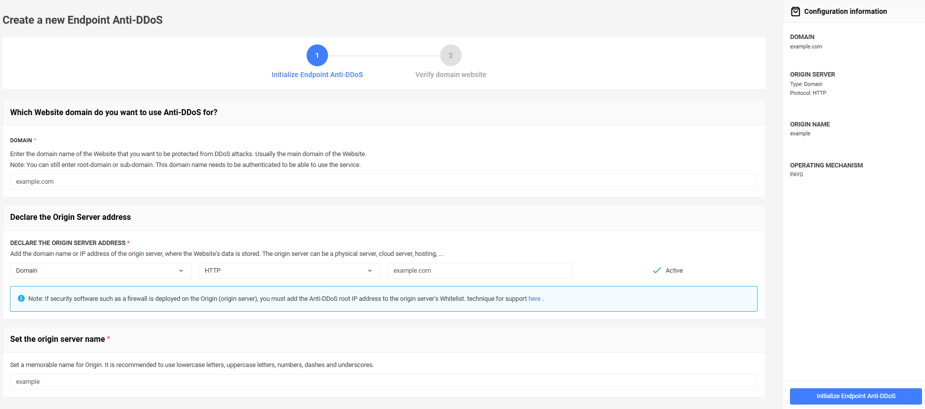Focus the origin server address input field
The height and width of the screenshot is (409, 925).
click(x=480, y=271)
